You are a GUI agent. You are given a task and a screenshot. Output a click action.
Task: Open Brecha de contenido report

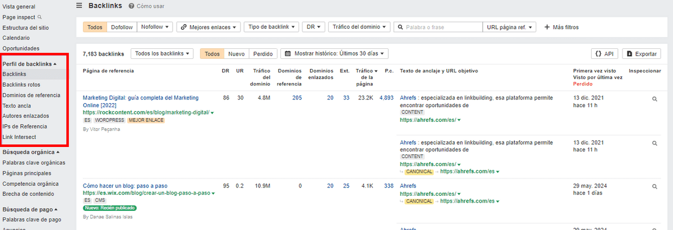pyautogui.click(x=28, y=194)
